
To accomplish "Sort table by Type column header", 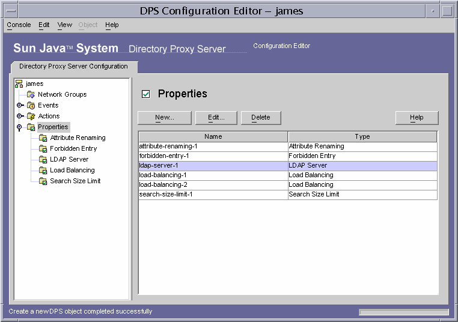I will 362,136.
